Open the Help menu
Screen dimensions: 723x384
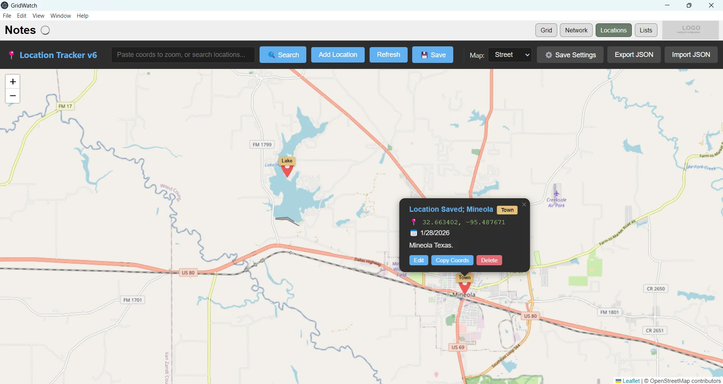pyautogui.click(x=82, y=15)
